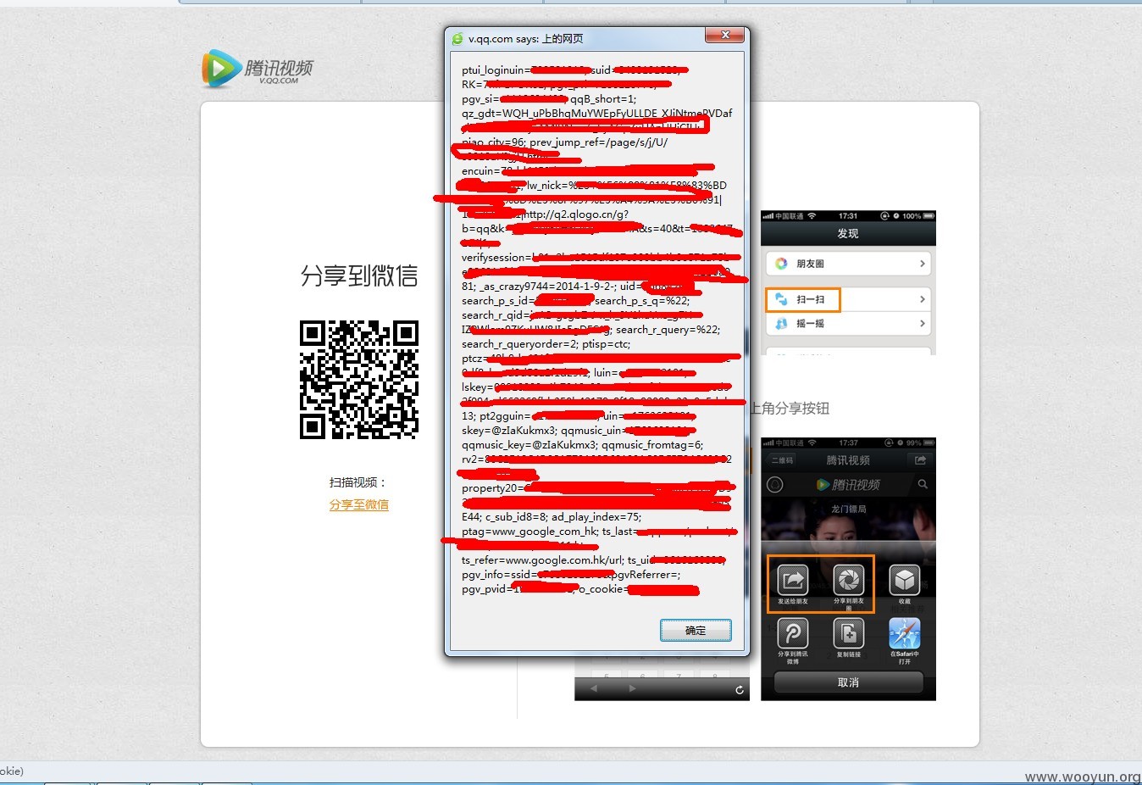Click the 朋友圈 icon in the phone screenshot
Screen dimensions: 1142x785
click(x=781, y=264)
